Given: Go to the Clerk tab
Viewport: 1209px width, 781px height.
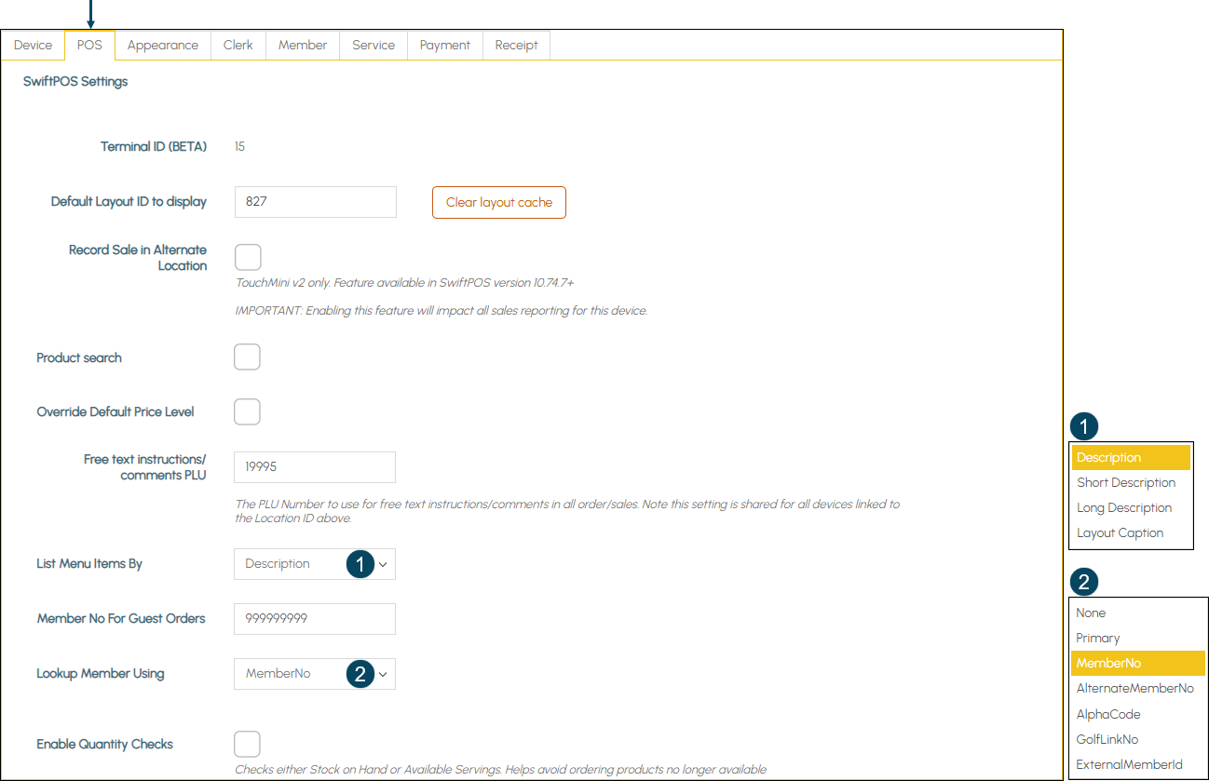Looking at the screenshot, I should click(x=238, y=45).
